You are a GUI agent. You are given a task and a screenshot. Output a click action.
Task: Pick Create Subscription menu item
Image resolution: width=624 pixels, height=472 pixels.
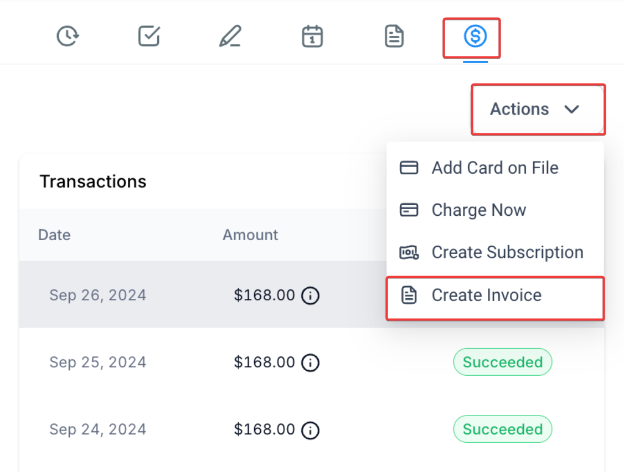[507, 252]
